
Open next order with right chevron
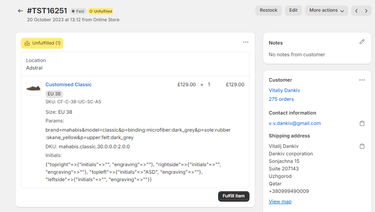(366, 11)
